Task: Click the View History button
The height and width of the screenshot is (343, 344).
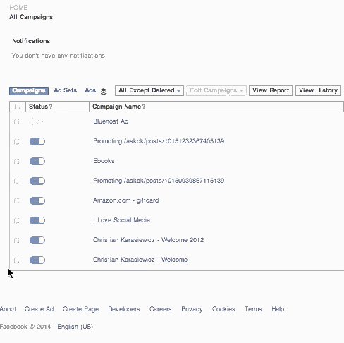Action: 318,90
